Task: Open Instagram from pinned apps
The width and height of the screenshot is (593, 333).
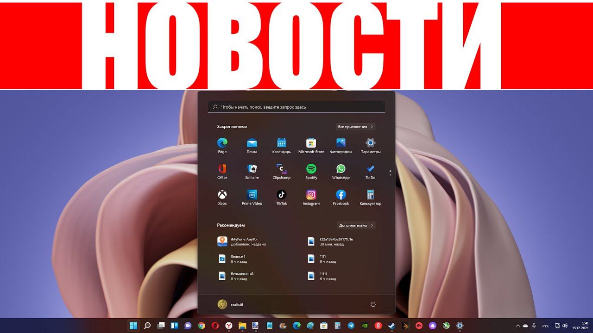Action: click(x=311, y=197)
